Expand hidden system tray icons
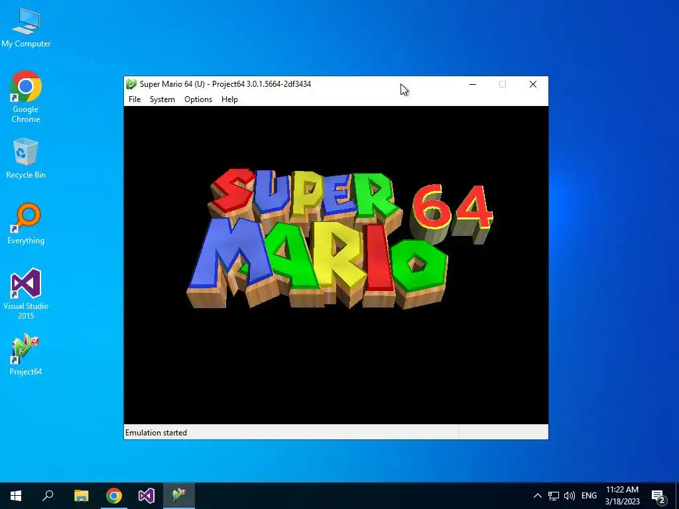 pos(537,496)
